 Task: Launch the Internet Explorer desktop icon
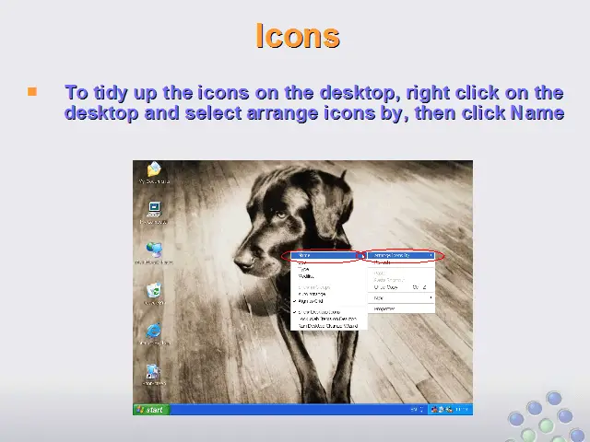point(153,331)
